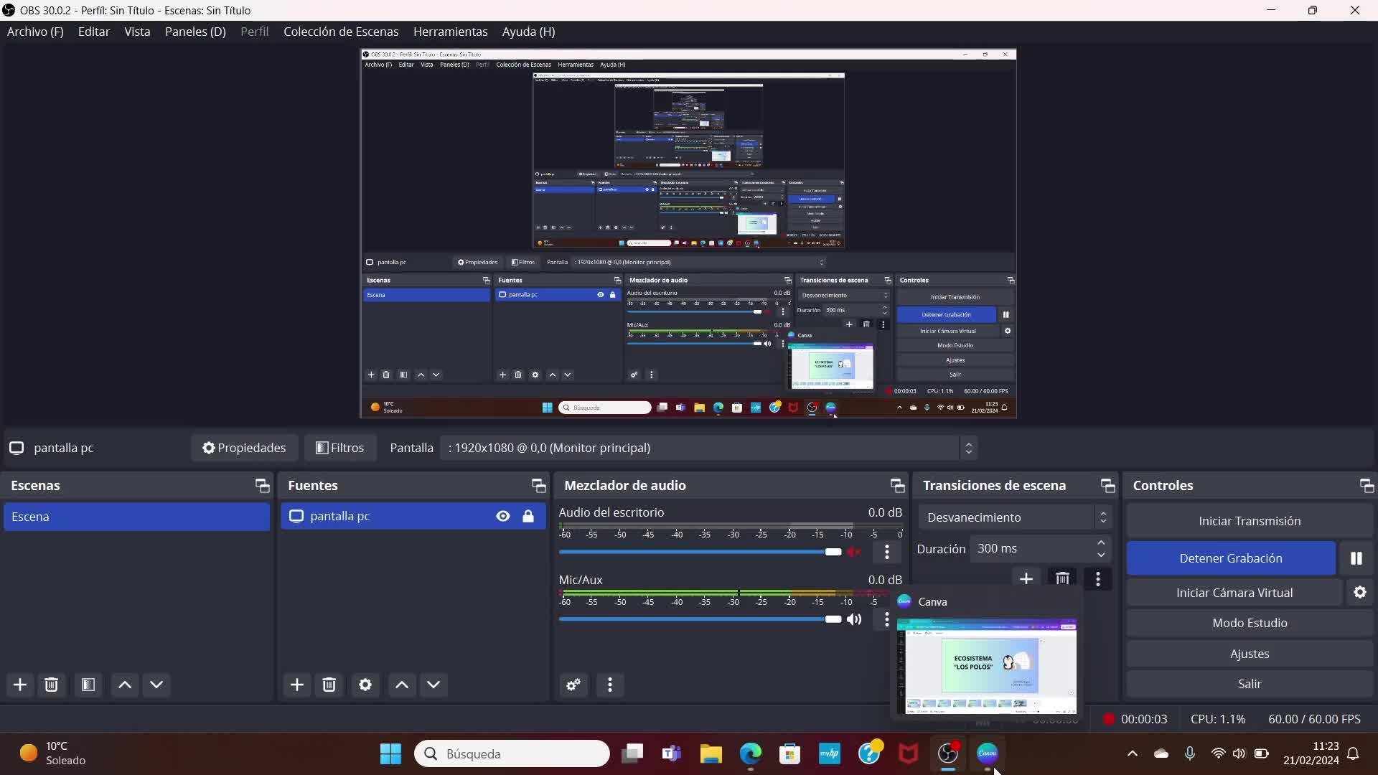Open source properties gear in Fuentes panel

[x=365, y=685]
